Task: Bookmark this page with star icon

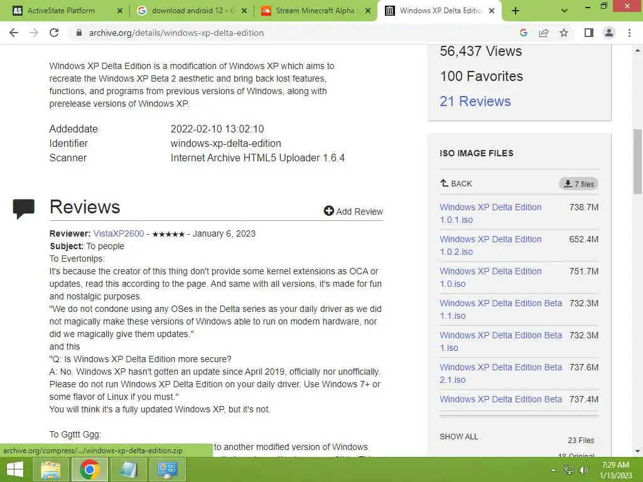Action: point(564,33)
